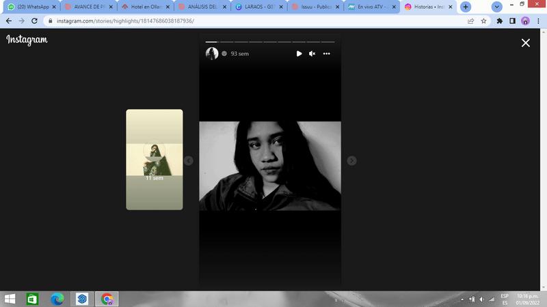547x307 pixels.
Task: Share this page using the share icon
Action: pos(470,21)
